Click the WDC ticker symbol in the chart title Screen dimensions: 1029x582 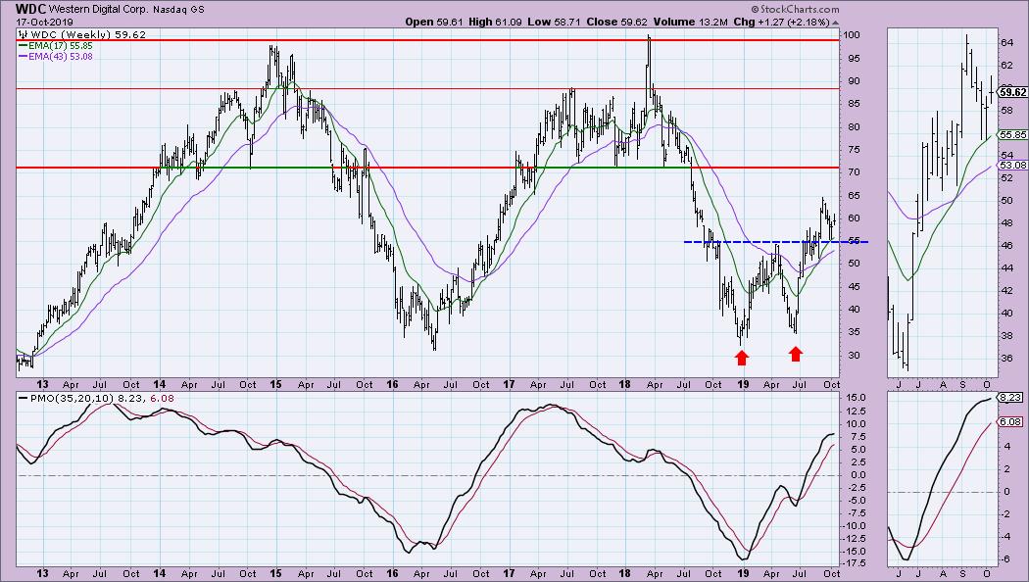[30, 9]
